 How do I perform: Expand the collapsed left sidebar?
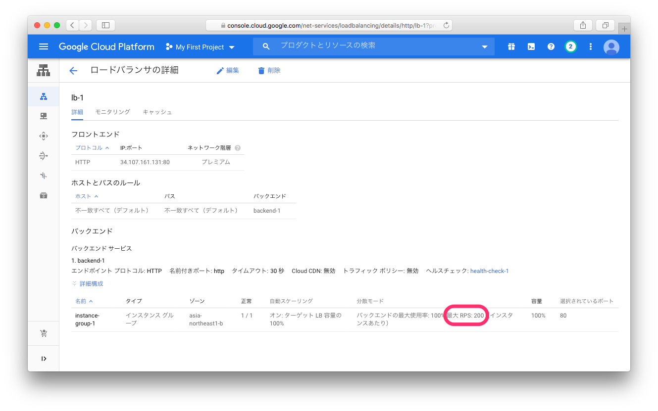pos(44,359)
